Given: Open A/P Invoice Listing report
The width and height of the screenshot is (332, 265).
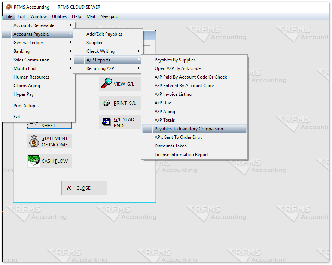Looking at the screenshot, I should coord(194,94).
